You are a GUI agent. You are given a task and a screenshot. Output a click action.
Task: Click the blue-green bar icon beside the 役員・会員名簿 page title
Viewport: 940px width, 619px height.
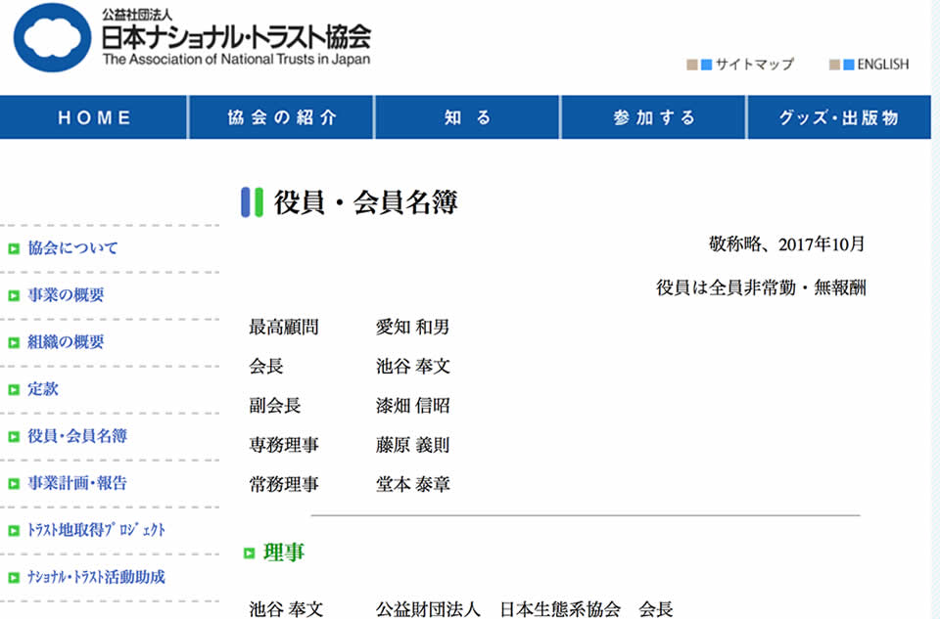pos(252,202)
